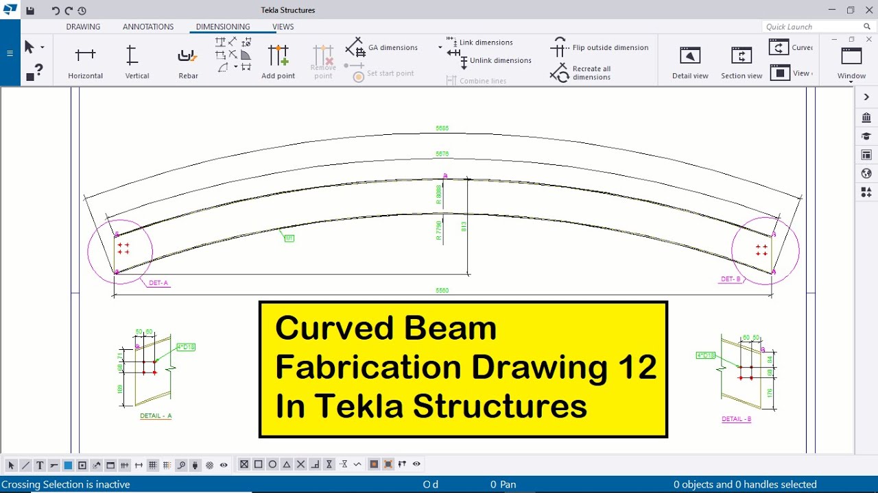The image size is (878, 493).
Task: Undo the last action
Action: [x=56, y=10]
